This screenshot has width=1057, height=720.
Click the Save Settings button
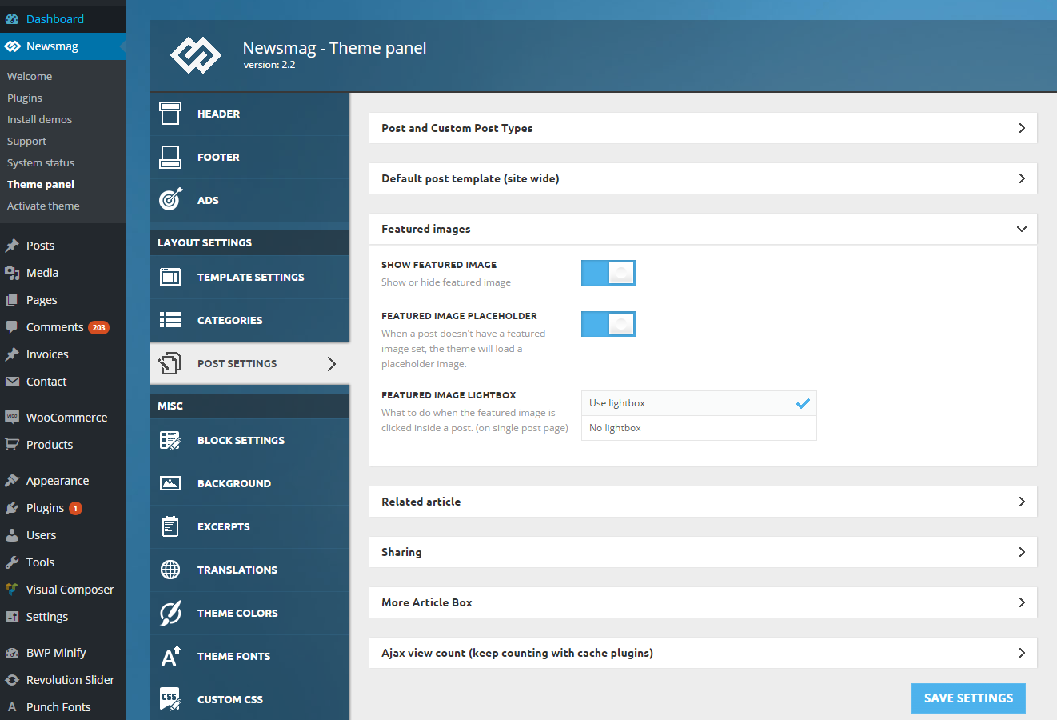click(x=968, y=698)
